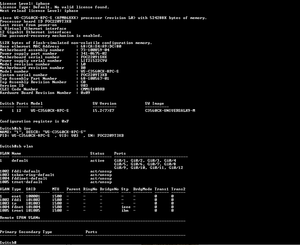Click 'License Level: ipbase' line

[25, 4]
